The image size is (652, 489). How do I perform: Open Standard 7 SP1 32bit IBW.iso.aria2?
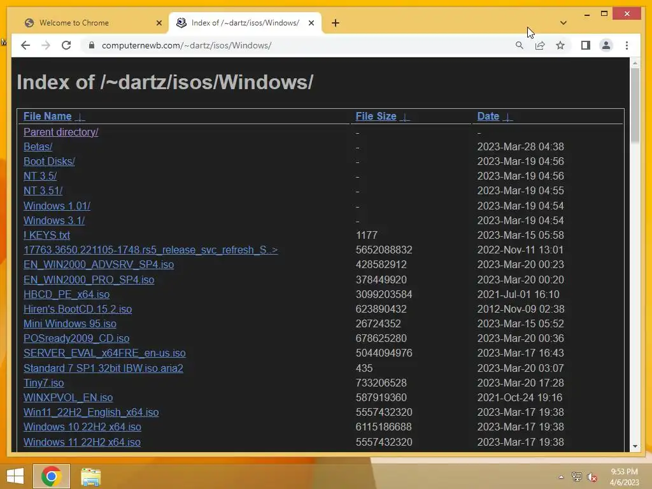pos(103,368)
